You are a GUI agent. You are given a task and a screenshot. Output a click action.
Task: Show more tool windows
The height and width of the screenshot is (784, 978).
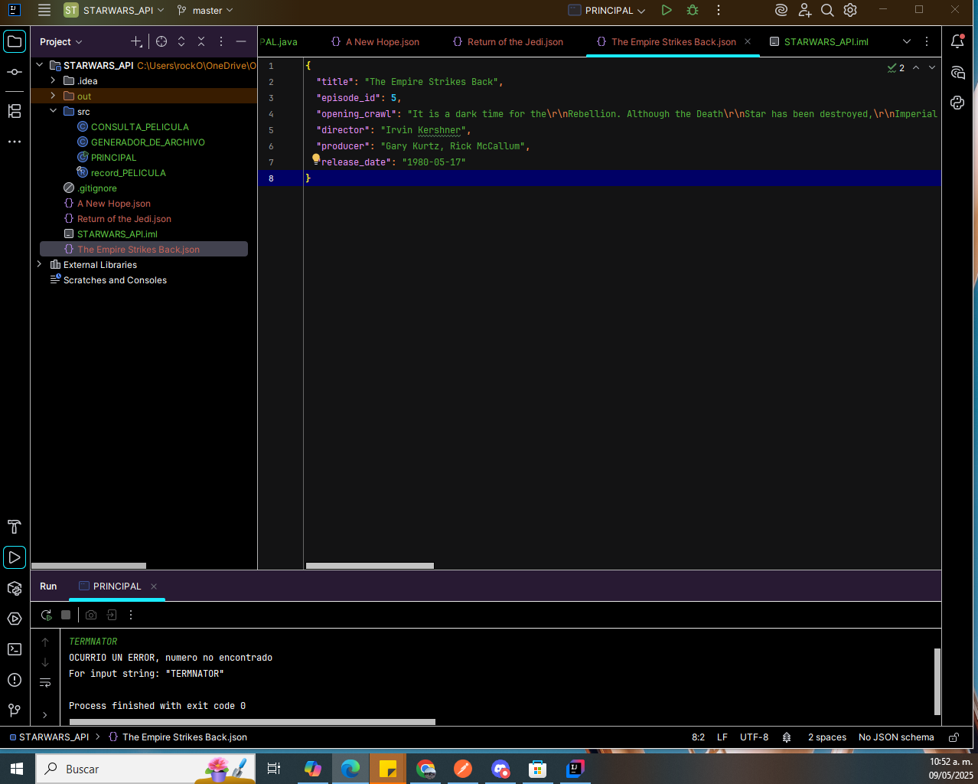(x=15, y=142)
